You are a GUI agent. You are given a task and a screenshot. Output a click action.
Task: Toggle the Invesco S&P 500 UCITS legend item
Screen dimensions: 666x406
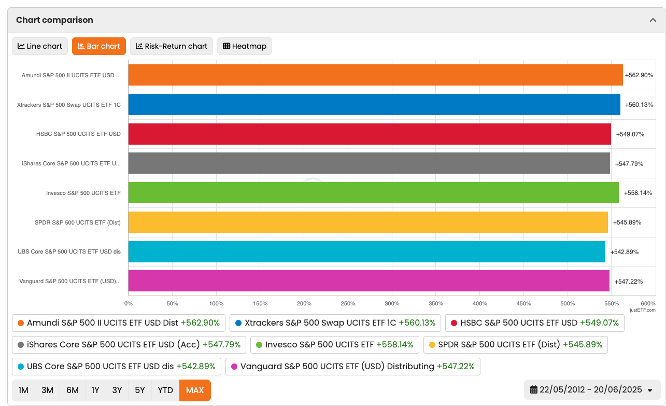click(x=335, y=344)
